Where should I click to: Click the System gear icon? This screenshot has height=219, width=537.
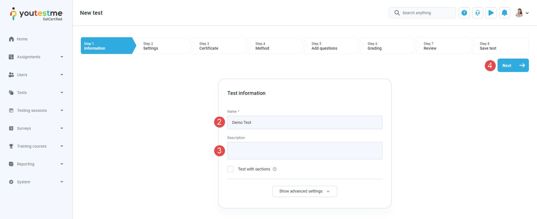tap(11, 182)
